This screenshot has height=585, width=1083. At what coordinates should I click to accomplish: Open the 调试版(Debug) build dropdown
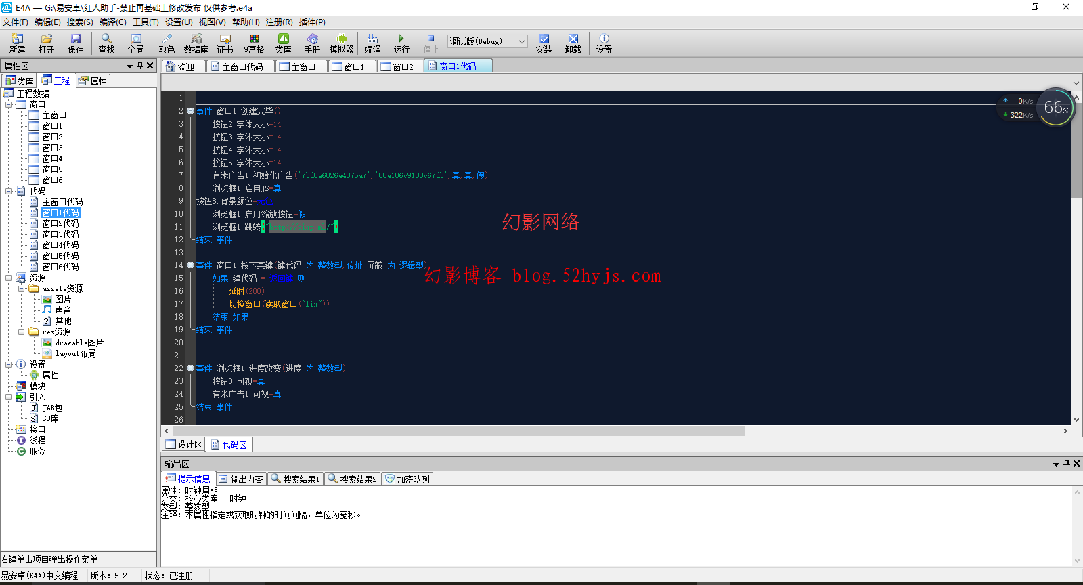487,41
